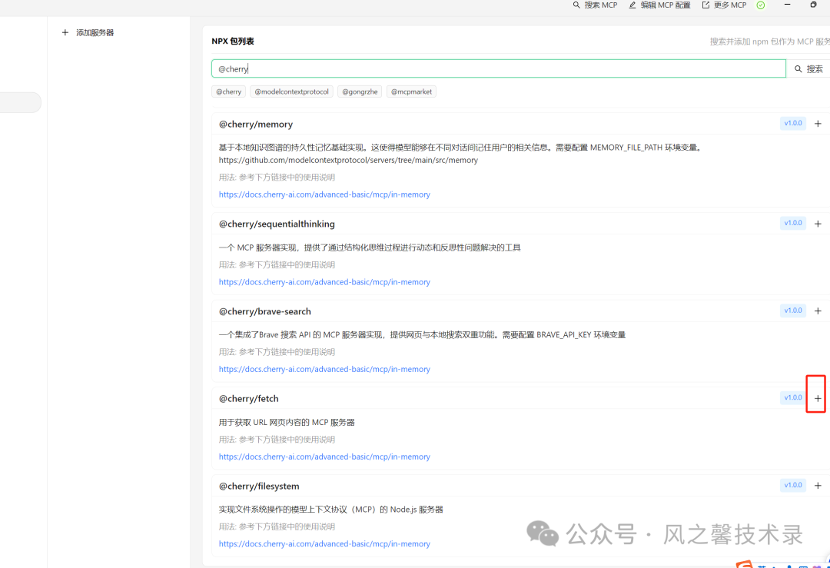Click v1.0.0 badge of @cherry/filesystem
830x568 pixels.
793,486
